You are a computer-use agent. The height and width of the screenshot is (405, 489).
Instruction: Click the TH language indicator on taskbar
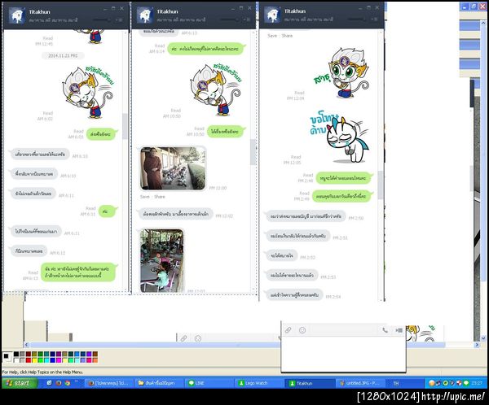pos(396,383)
